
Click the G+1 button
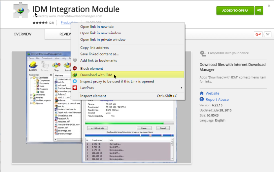[x=258, y=34]
